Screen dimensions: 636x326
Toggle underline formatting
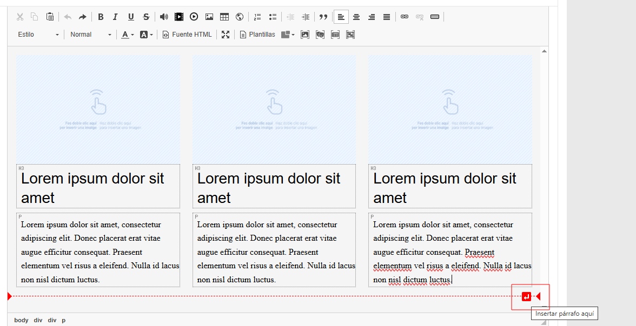[x=131, y=17]
